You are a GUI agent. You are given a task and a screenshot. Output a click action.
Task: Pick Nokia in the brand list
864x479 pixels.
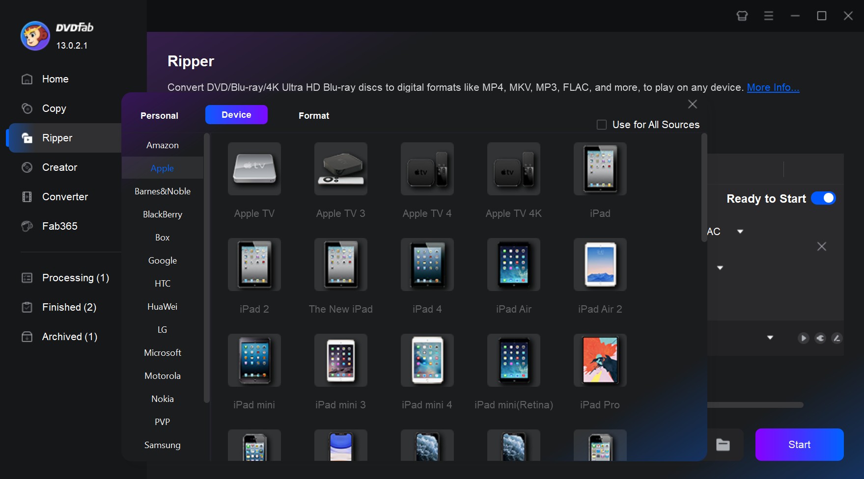[x=163, y=399]
